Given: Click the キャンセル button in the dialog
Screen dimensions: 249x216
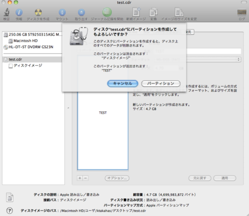Looking at the screenshot, I should point(123,84).
